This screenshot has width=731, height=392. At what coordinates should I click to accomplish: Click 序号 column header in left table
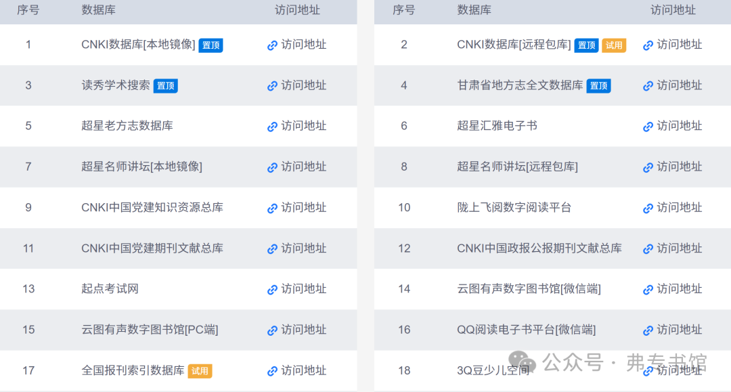point(28,9)
